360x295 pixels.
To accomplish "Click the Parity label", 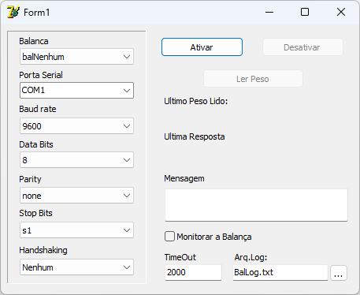I will coord(30,179).
